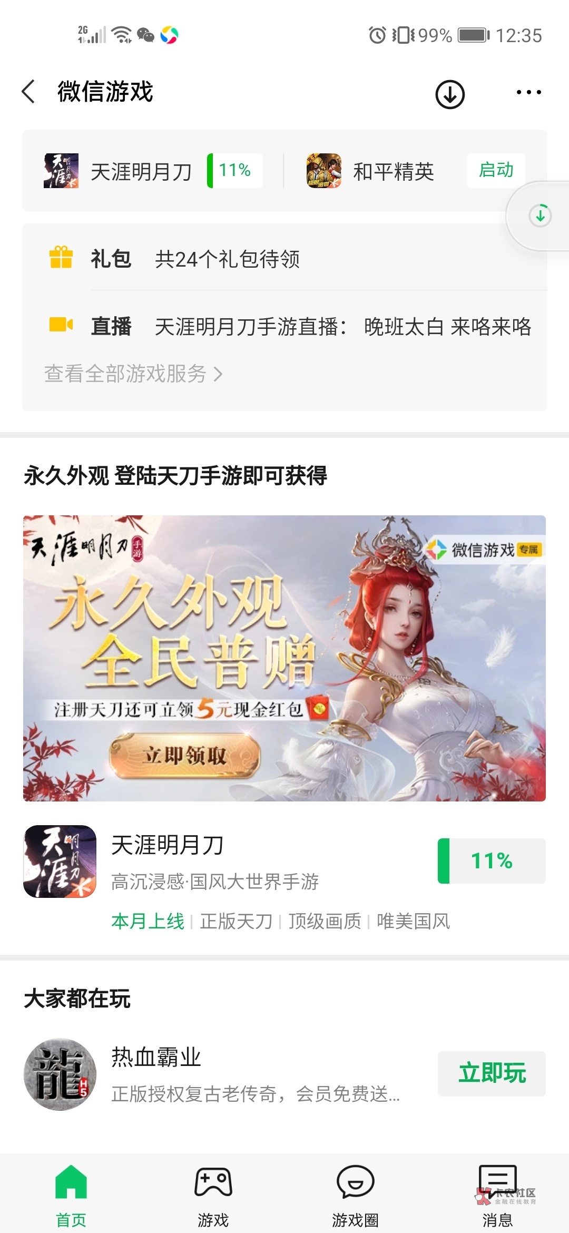Launch 和平精英 with 启动 button
The image size is (569, 1233).
click(x=496, y=170)
